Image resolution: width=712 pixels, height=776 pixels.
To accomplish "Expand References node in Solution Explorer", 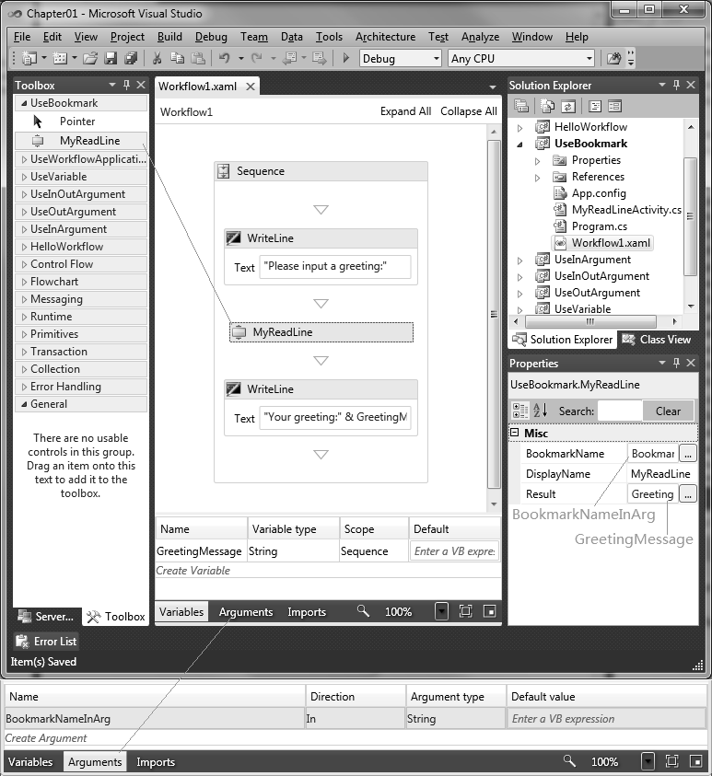I will pyautogui.click(x=537, y=177).
